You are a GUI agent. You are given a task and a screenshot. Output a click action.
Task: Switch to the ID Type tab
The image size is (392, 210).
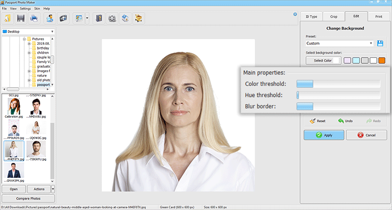click(x=311, y=17)
